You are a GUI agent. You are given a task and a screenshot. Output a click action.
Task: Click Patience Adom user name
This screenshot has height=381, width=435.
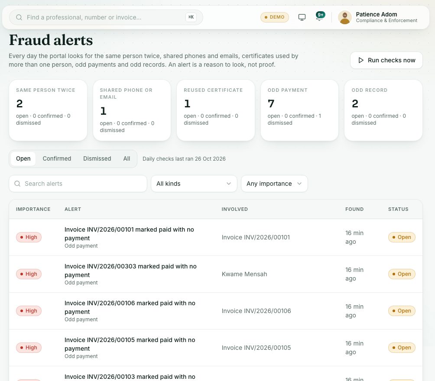[376, 14]
